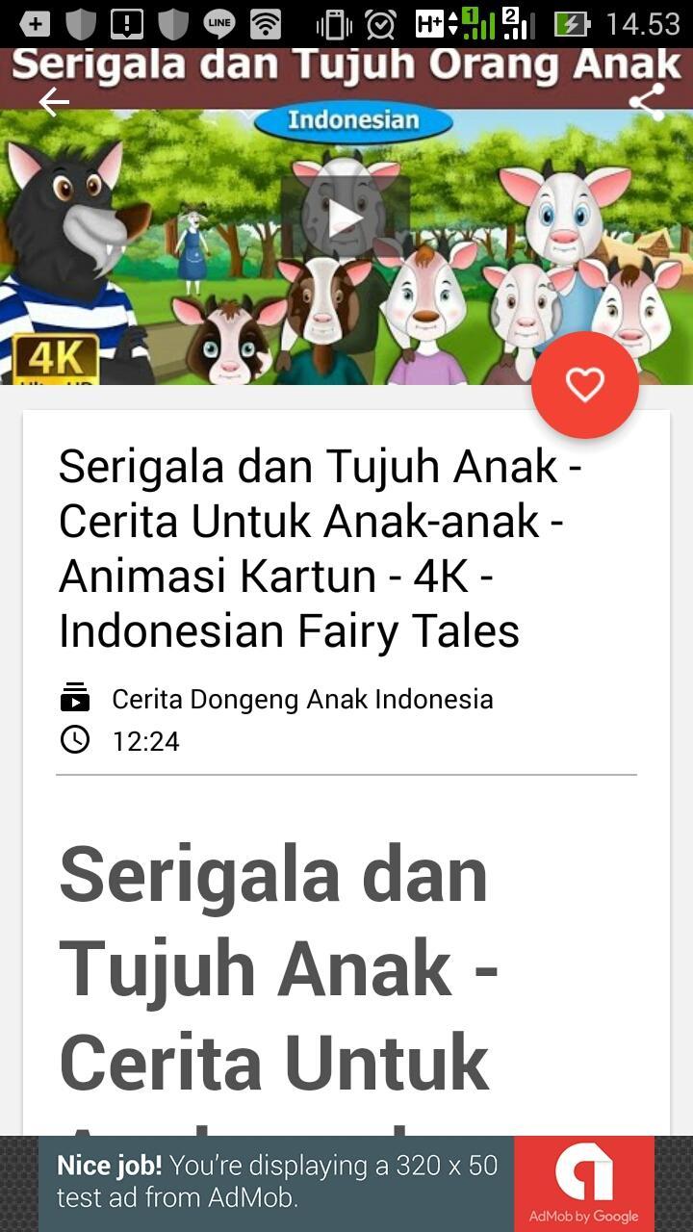Tap the battery status icon
The height and width of the screenshot is (1232, 693).
tap(573, 24)
